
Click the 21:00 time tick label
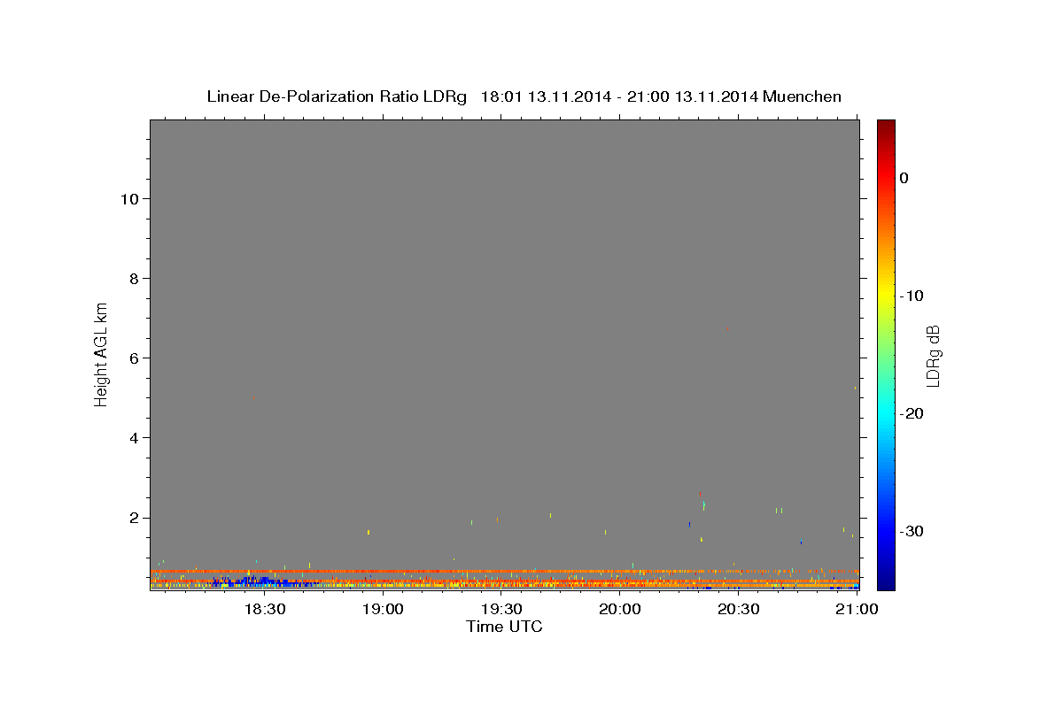[857, 610]
